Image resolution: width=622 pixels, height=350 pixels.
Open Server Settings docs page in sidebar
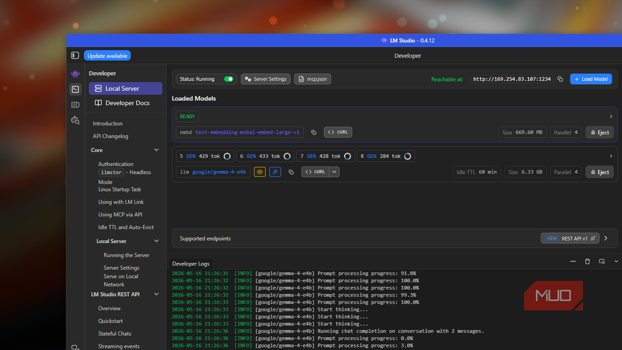pos(121,268)
